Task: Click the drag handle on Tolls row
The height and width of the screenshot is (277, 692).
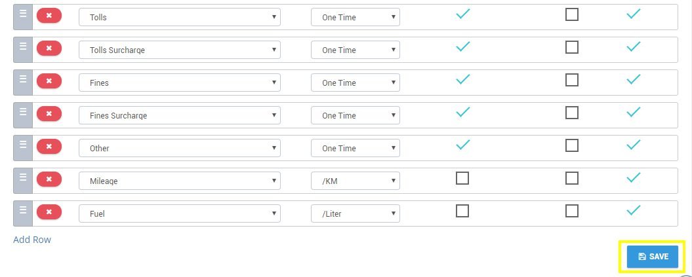Action: [23, 17]
